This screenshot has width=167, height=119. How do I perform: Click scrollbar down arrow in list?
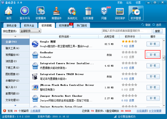(x=164, y=106)
